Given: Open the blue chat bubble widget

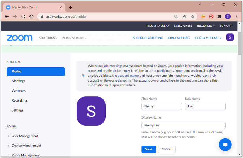Looking at the screenshot, I should coord(225,145).
